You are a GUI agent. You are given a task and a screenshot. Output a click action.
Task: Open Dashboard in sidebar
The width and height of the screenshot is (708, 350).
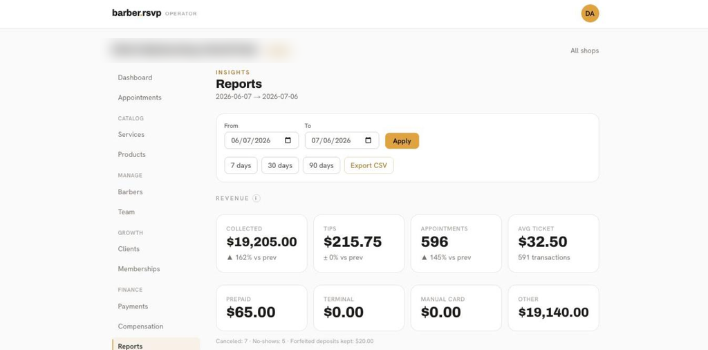point(135,77)
